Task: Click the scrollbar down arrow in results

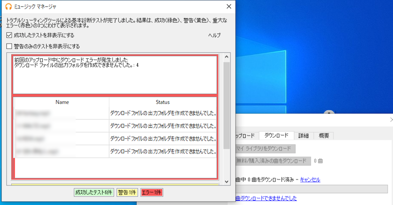Action: (226, 182)
